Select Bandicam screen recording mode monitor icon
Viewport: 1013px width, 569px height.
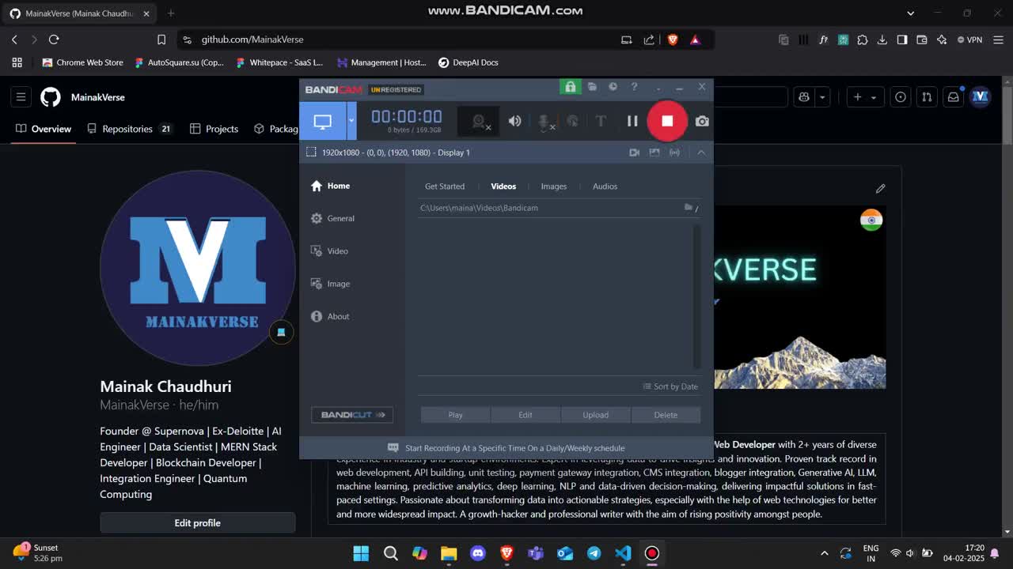point(322,122)
